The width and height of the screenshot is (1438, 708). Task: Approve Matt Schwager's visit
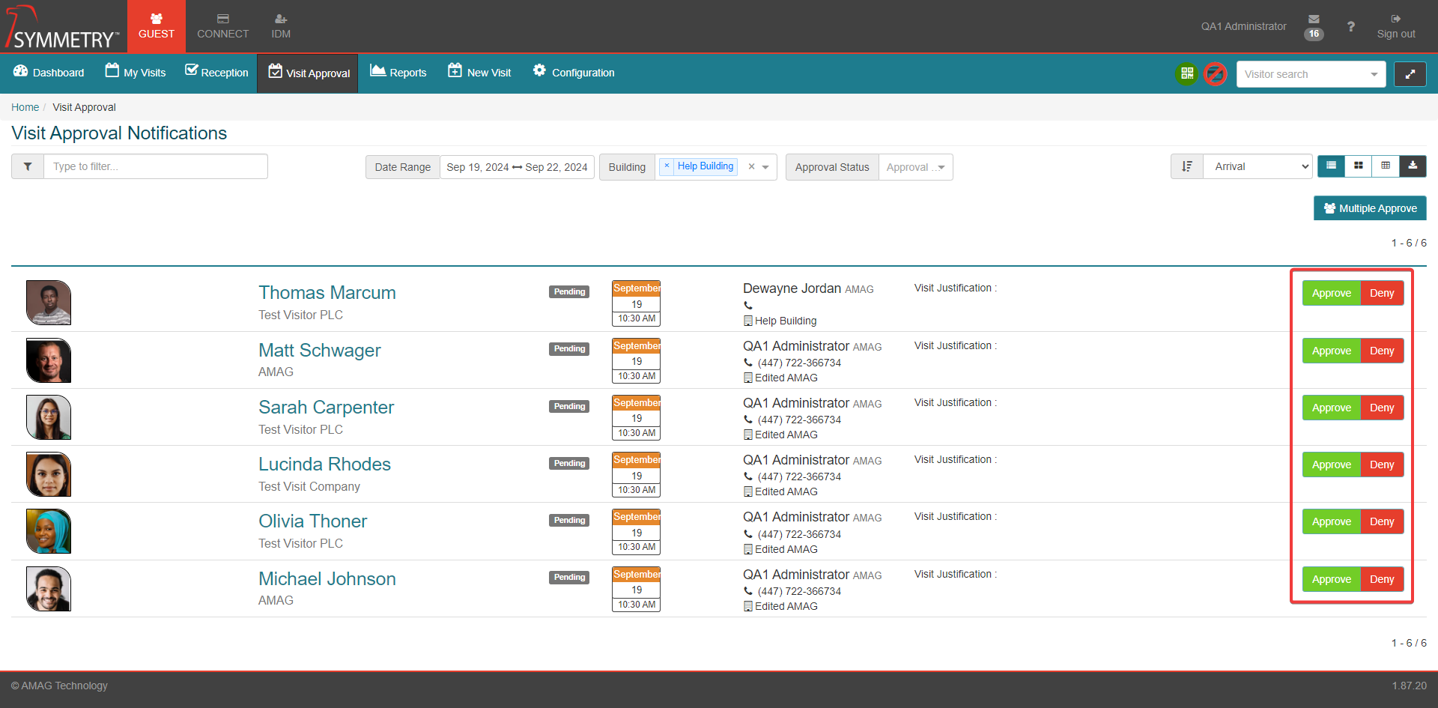[1332, 351]
